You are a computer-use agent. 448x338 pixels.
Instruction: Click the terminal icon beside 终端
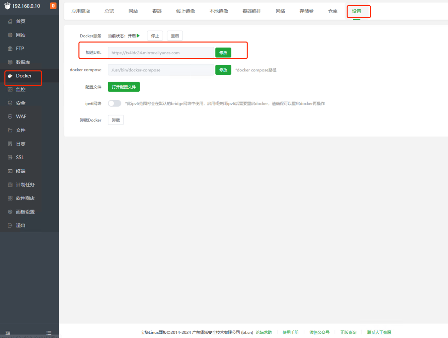[10, 171]
